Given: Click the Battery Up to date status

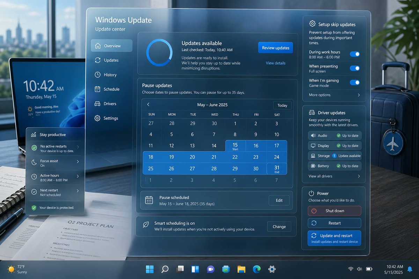Looking at the screenshot, I should [x=347, y=166].
